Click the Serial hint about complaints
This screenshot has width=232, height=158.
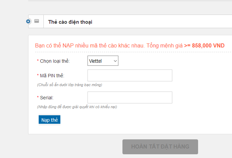pyautogui.click(x=77, y=107)
